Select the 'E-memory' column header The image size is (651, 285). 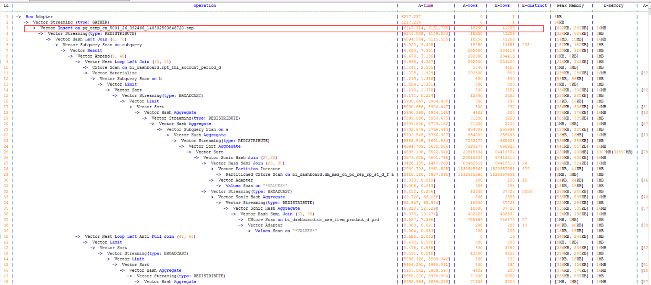click(x=613, y=5)
